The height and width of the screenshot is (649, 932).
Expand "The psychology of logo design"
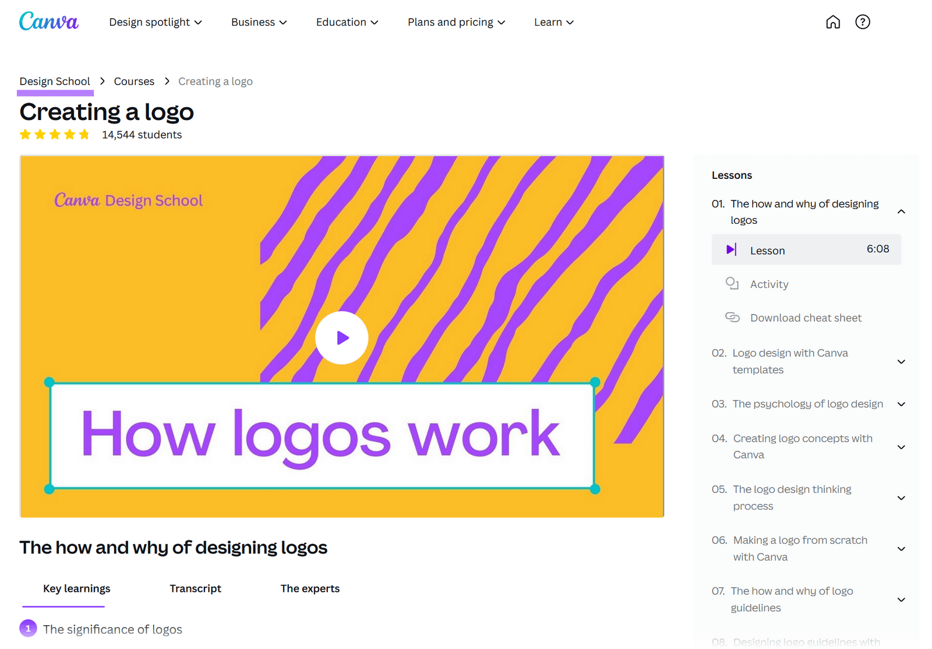pyautogui.click(x=902, y=403)
